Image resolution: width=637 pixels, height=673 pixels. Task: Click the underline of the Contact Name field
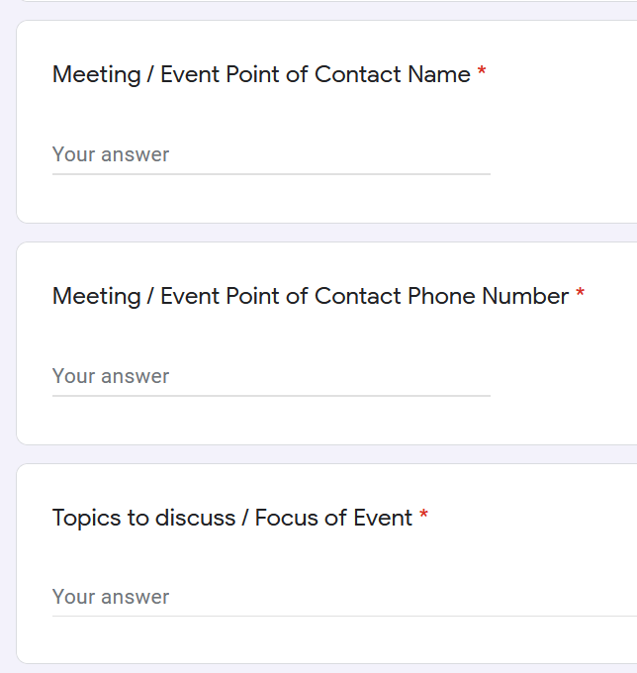[x=271, y=174]
